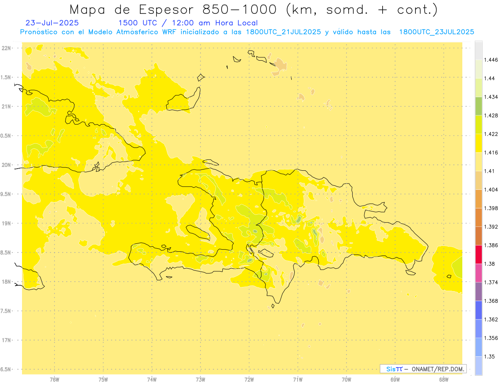Viewport: 498px width, 385px height.
Task: Click the '74W' longitude label
Action: click(x=152, y=379)
